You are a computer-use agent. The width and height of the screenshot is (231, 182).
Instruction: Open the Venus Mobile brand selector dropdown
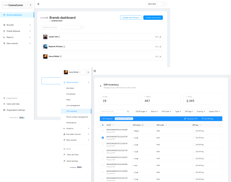tap(76, 72)
